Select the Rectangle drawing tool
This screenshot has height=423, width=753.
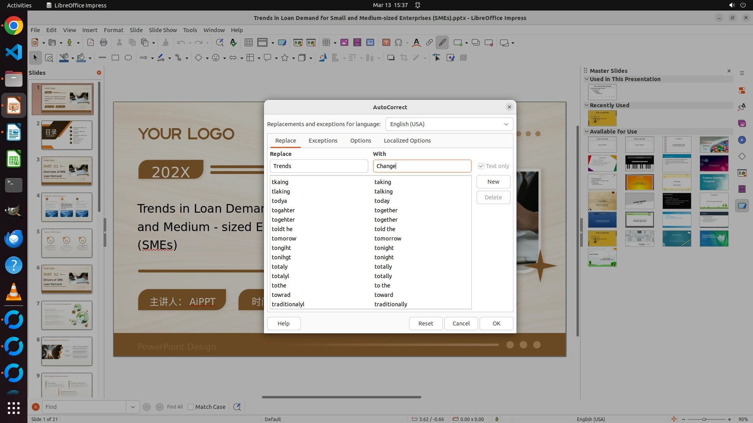[x=115, y=58]
